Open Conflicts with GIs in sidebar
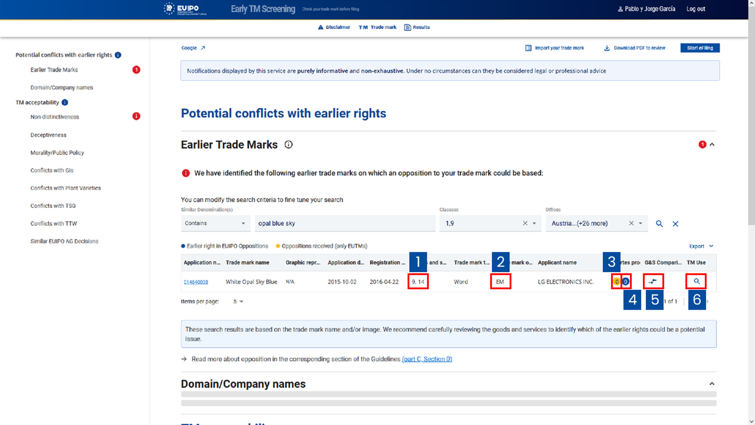Viewport: 755px width, 425px height. coord(52,170)
